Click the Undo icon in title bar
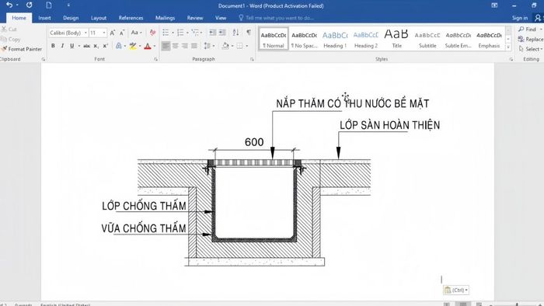Image resolution: width=544 pixels, height=306 pixels. pos(9,5)
